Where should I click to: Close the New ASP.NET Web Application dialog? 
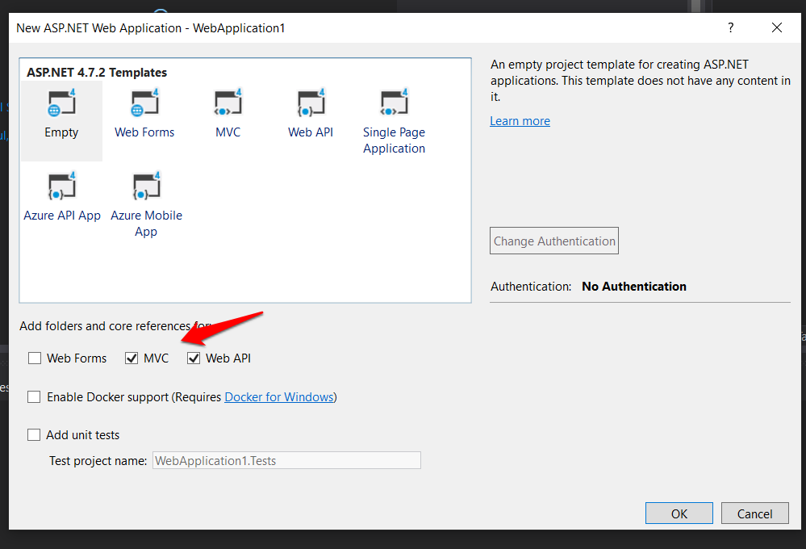click(x=776, y=28)
